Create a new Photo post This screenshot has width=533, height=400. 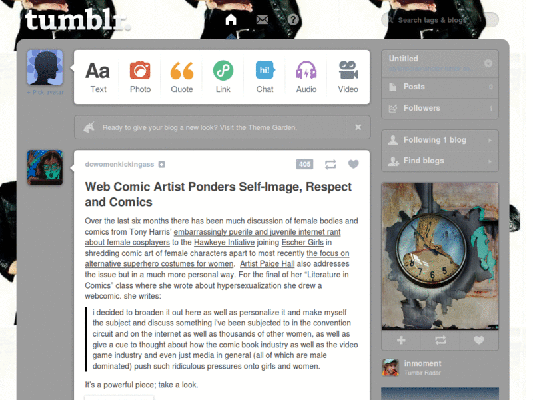(x=140, y=77)
